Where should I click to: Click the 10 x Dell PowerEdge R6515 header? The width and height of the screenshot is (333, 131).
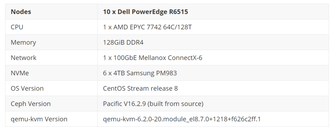point(146,12)
